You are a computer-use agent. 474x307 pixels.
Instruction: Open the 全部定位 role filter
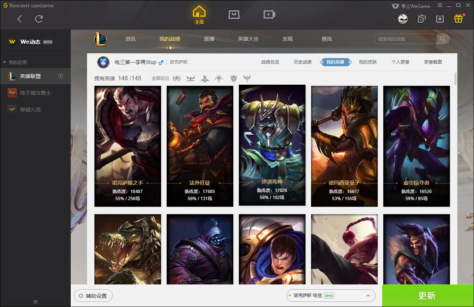[160, 78]
